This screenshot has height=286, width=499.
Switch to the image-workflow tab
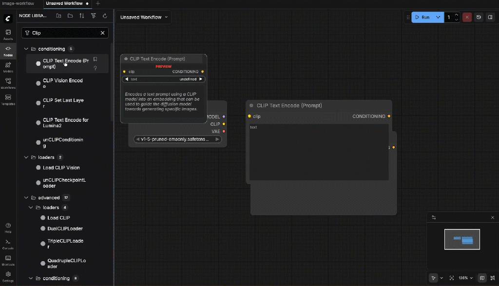coord(19,3)
